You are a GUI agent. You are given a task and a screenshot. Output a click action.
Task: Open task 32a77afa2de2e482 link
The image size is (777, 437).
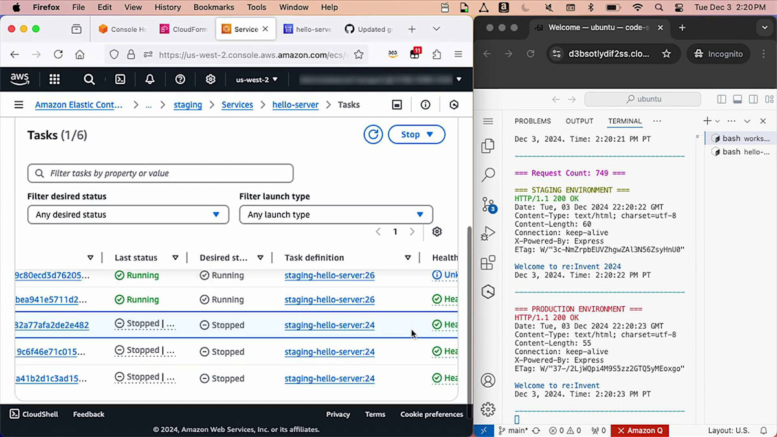[52, 325]
